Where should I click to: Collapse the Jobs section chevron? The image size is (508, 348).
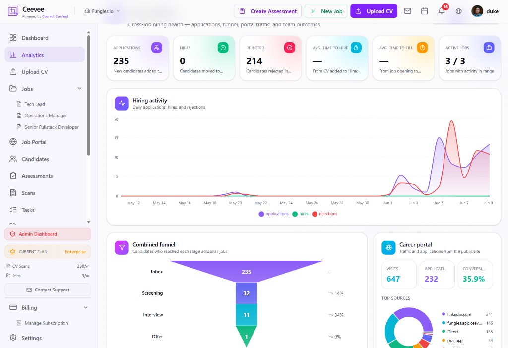[x=79, y=88]
